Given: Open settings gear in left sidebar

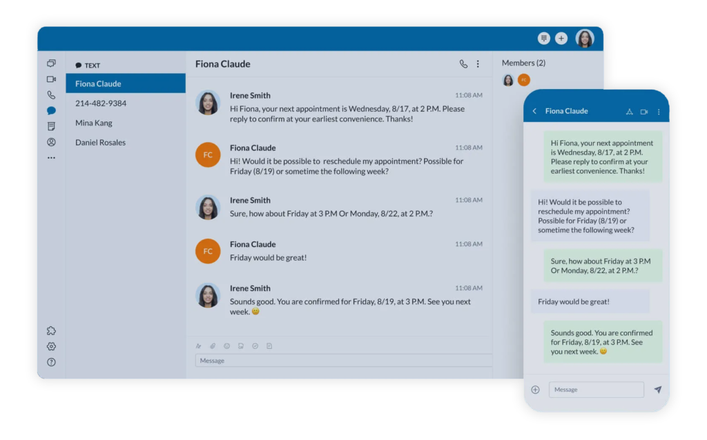Looking at the screenshot, I should tap(51, 347).
